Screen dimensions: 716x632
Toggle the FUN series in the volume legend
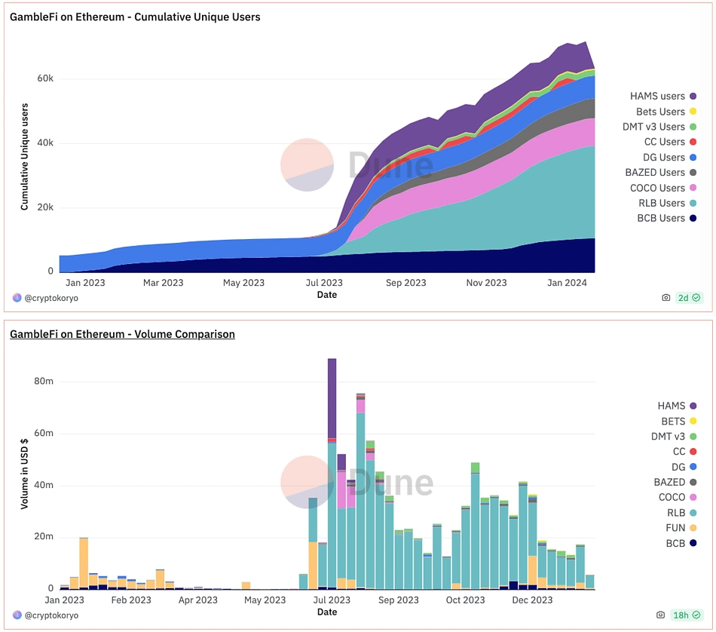point(674,528)
